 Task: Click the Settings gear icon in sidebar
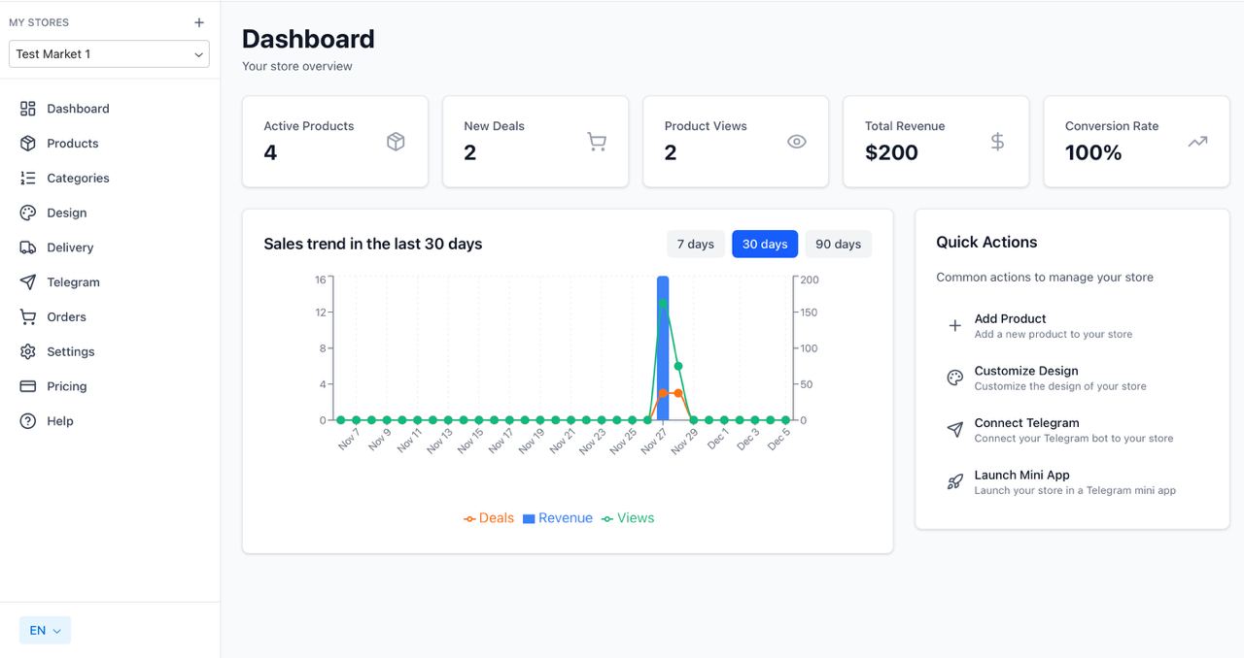point(28,351)
